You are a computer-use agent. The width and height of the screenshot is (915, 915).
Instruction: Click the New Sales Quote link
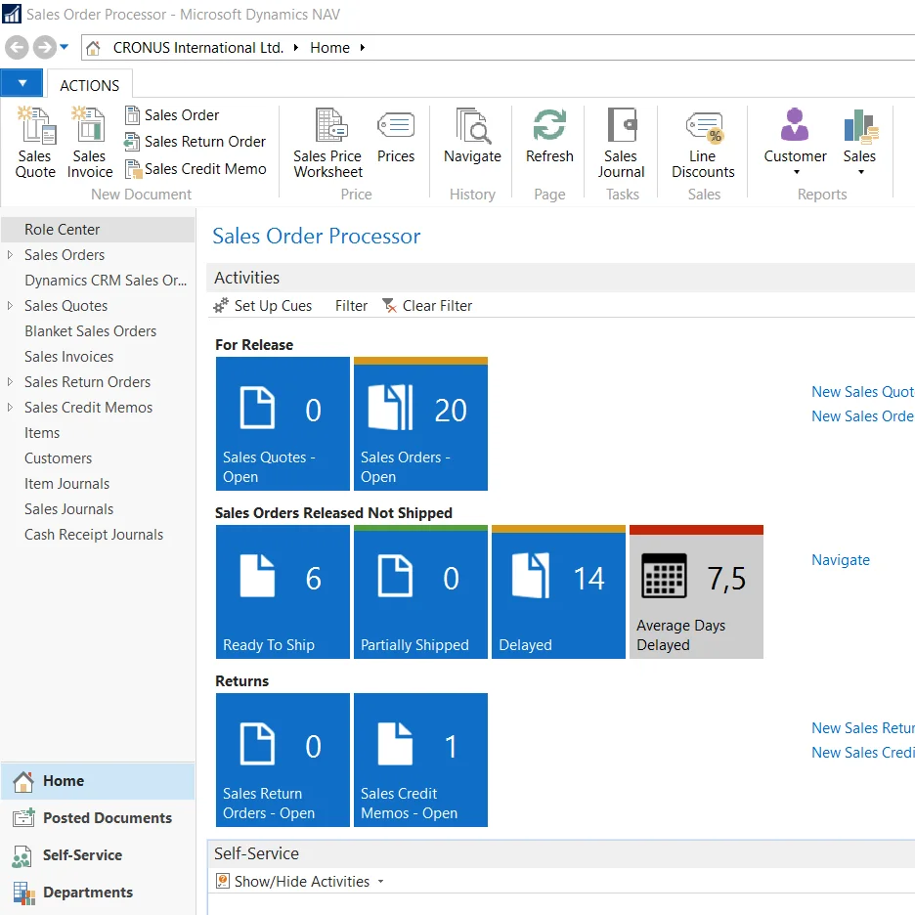coord(863,392)
